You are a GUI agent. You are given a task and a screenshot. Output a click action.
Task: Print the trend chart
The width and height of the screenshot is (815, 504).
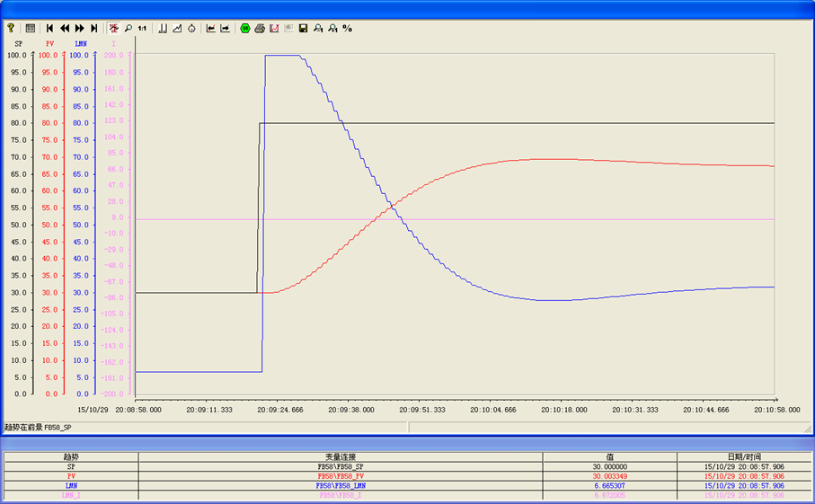tap(260, 28)
